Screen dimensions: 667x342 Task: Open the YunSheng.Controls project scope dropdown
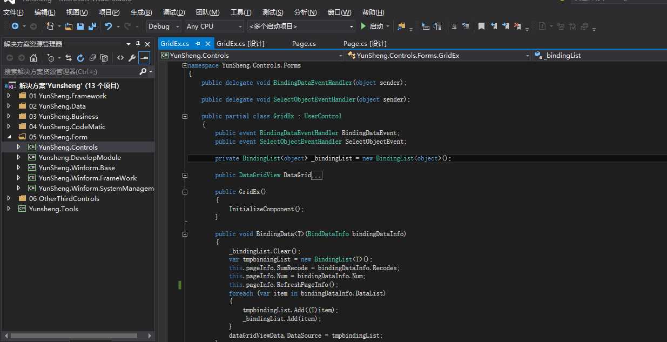point(252,55)
